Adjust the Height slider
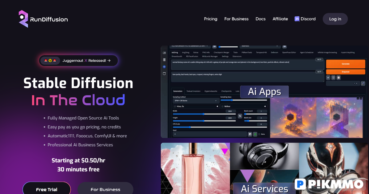The height and width of the screenshot is (194, 369). [x=204, y=121]
